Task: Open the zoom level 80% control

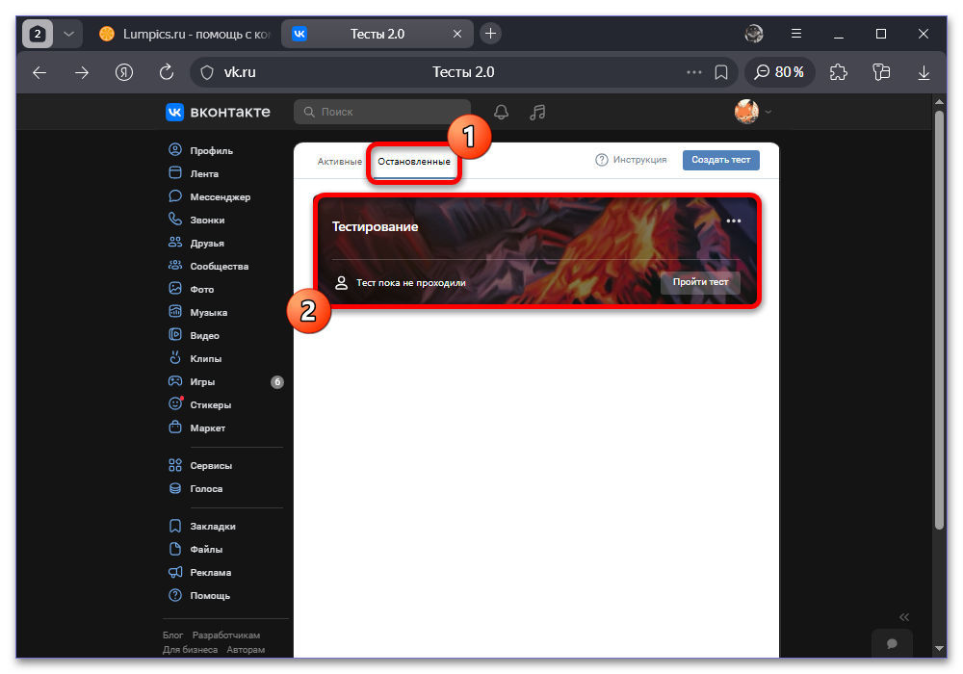Action: tap(779, 72)
